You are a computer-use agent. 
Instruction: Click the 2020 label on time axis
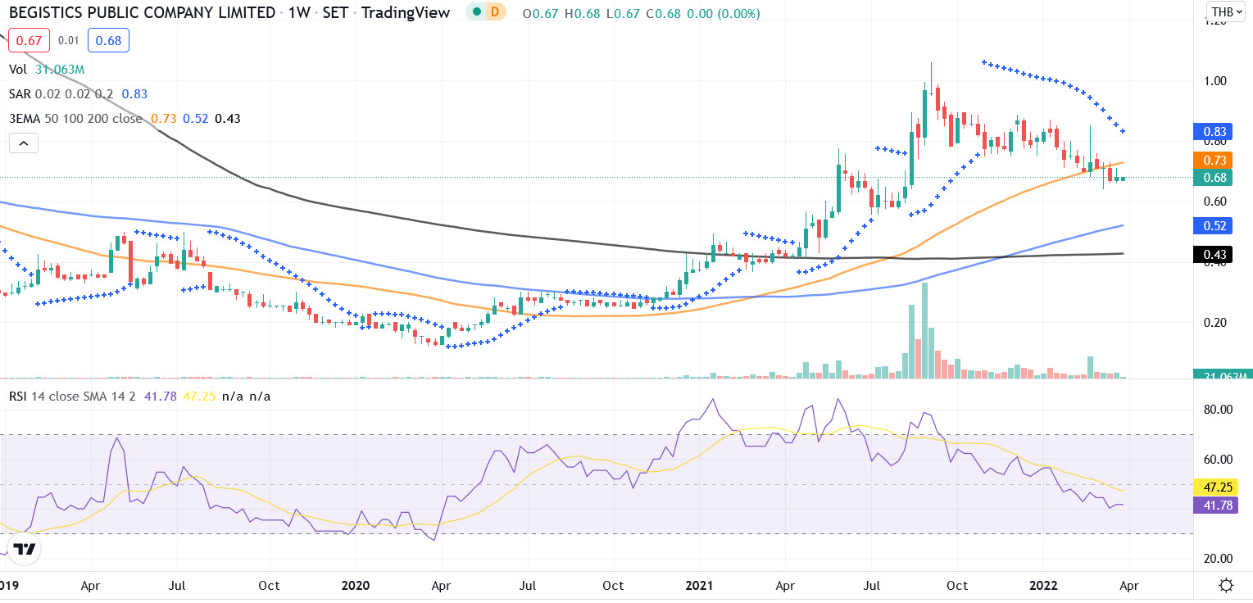(356, 586)
